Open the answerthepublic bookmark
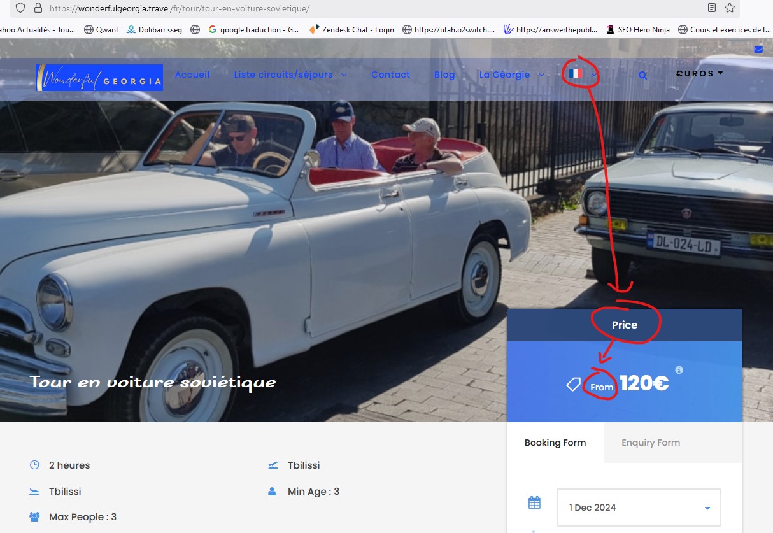 click(550, 29)
